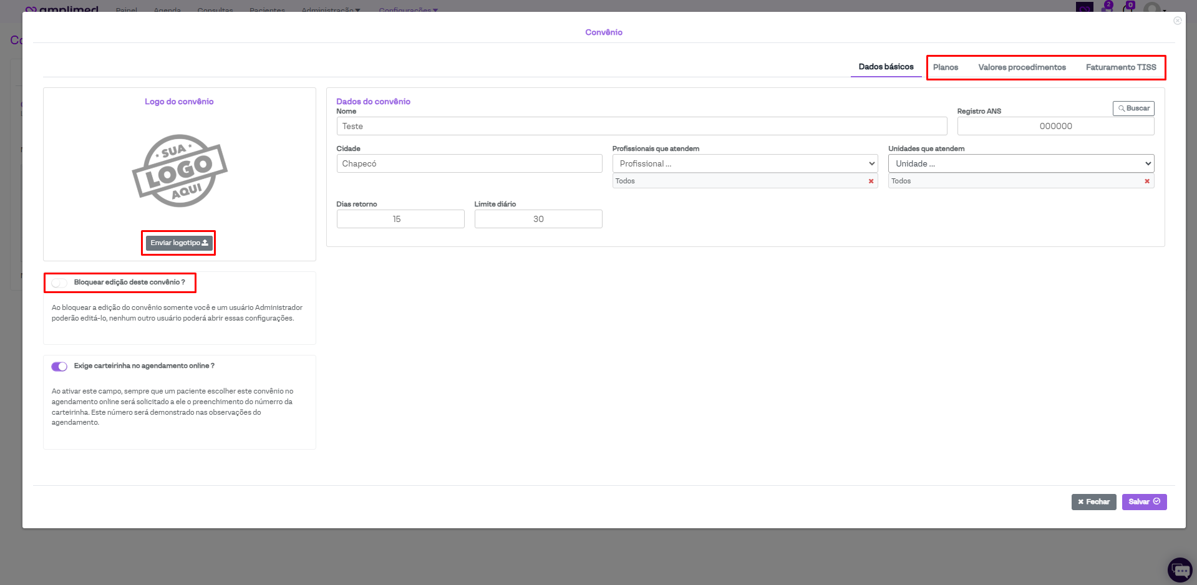
Task: Go to the Faturamento TISS tab
Action: pyautogui.click(x=1120, y=67)
